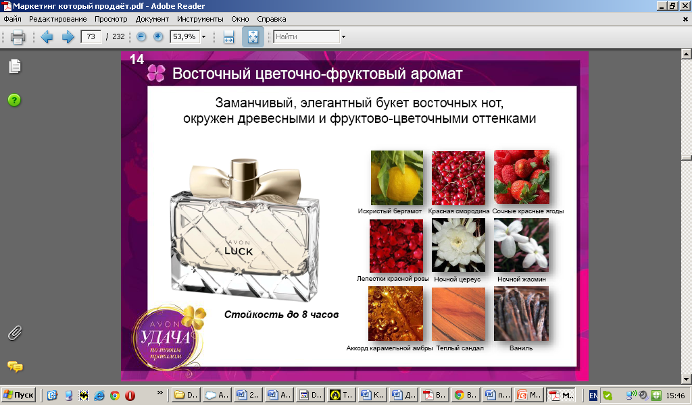Open the Найти search options dropdown
The image size is (692, 405).
point(343,36)
